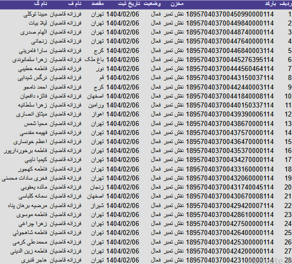Click destination شیراز in row 22

click(x=97, y=205)
